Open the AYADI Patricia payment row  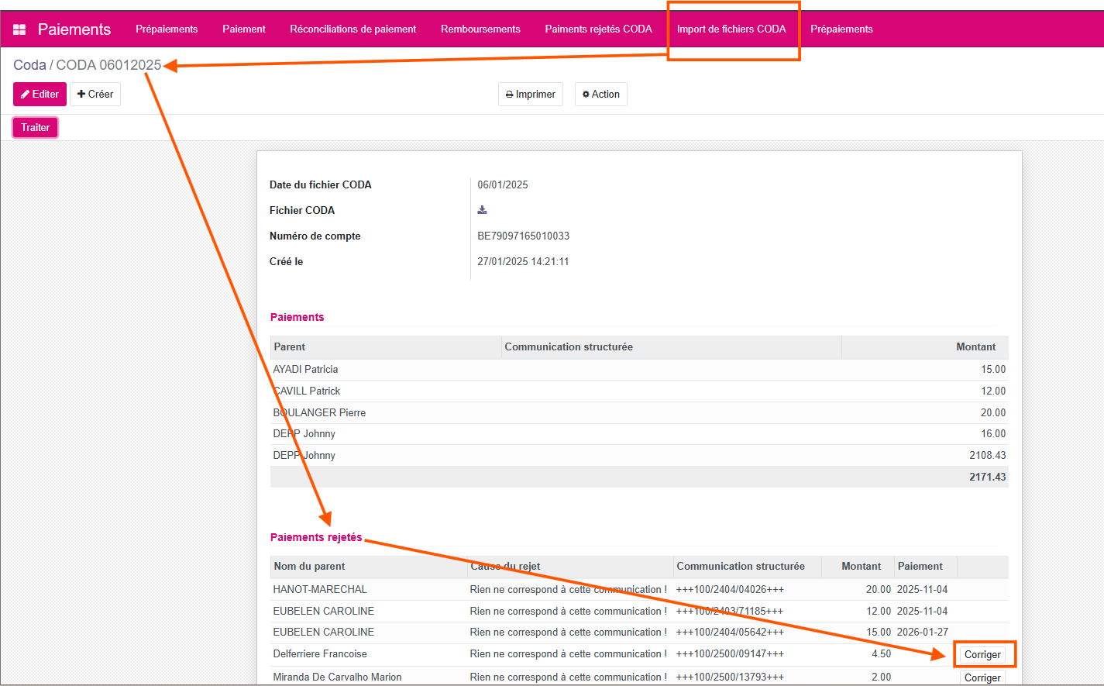click(305, 370)
